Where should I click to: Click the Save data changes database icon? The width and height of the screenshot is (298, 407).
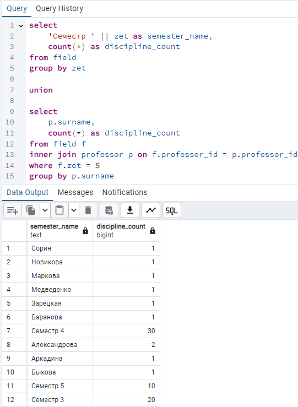[109, 210]
